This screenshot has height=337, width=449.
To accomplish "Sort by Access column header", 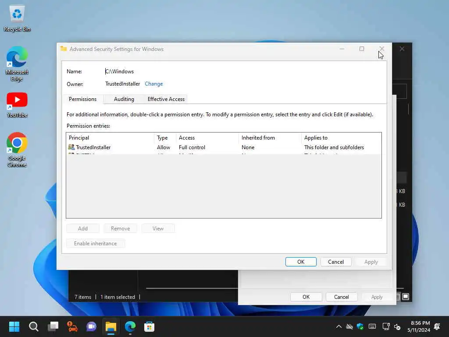I will click(207, 138).
